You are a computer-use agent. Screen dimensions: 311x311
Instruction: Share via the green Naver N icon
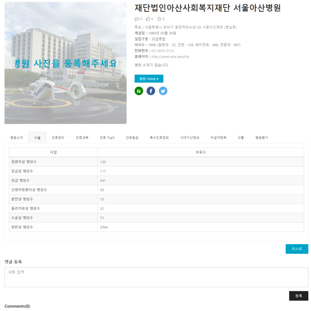139,91
